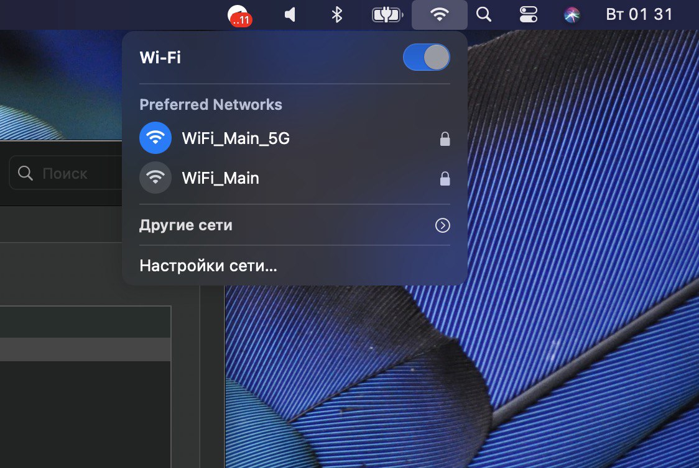
Task: Click the Wi-Fi heading in the panel
Action: pyautogui.click(x=160, y=57)
